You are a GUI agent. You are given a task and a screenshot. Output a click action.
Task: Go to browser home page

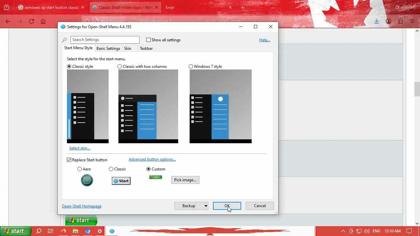[x=43, y=21]
